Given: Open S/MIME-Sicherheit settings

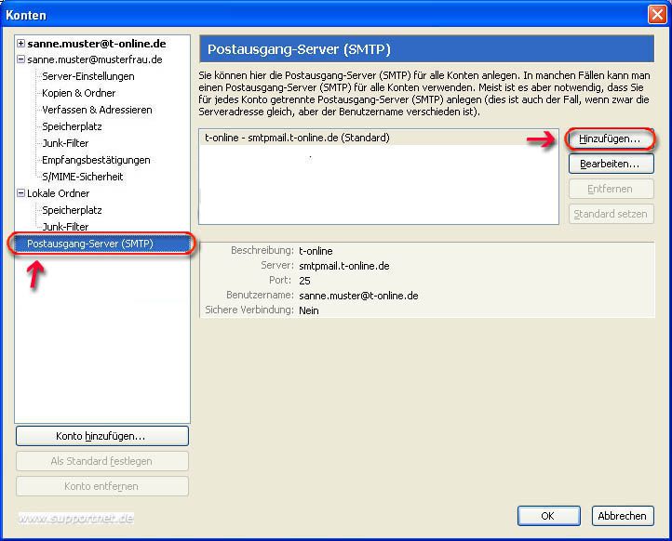Looking at the screenshot, I should [x=83, y=177].
